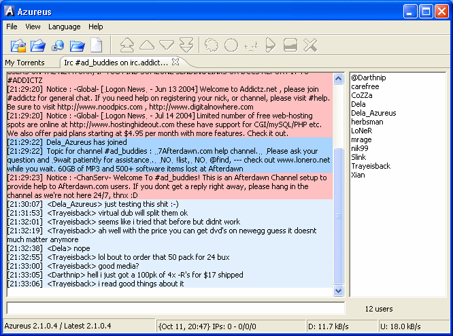Focus the IRC message input field

pyautogui.click(x=175, y=308)
